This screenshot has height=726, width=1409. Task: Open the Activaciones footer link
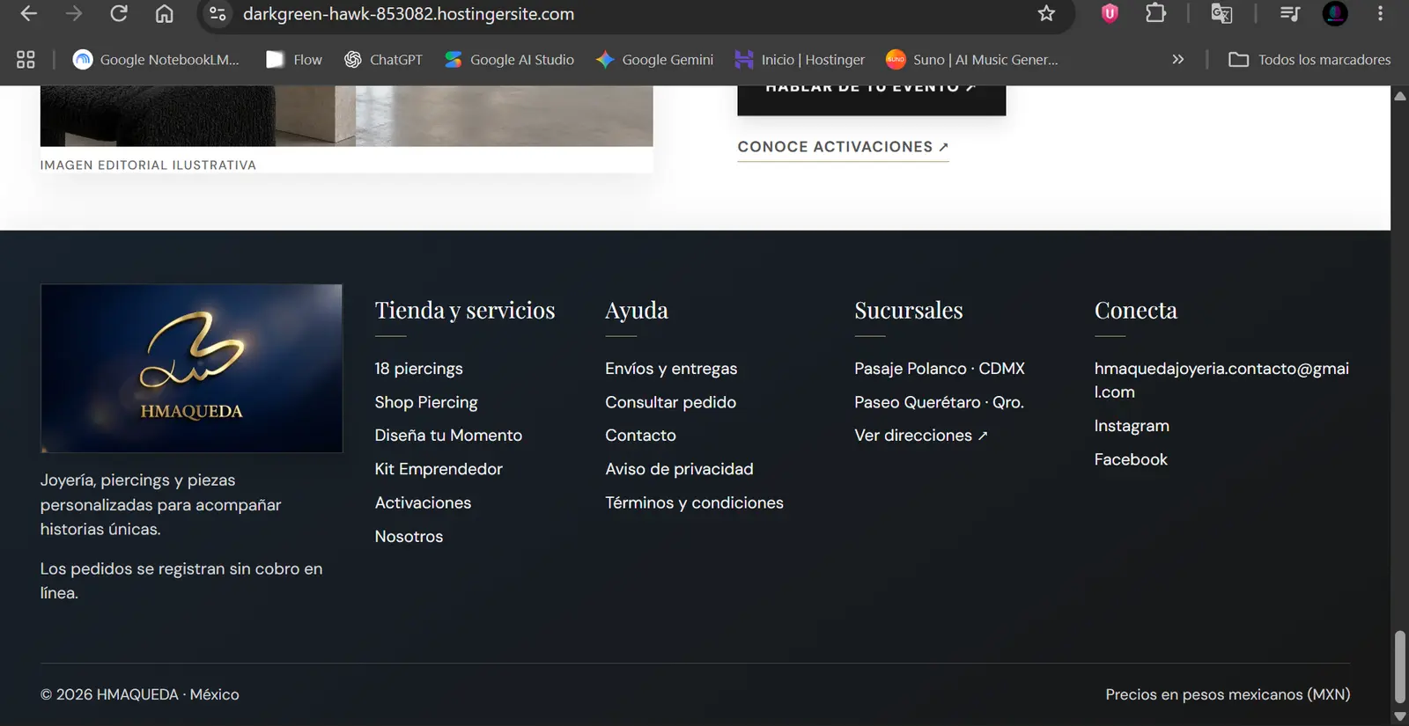tap(423, 502)
